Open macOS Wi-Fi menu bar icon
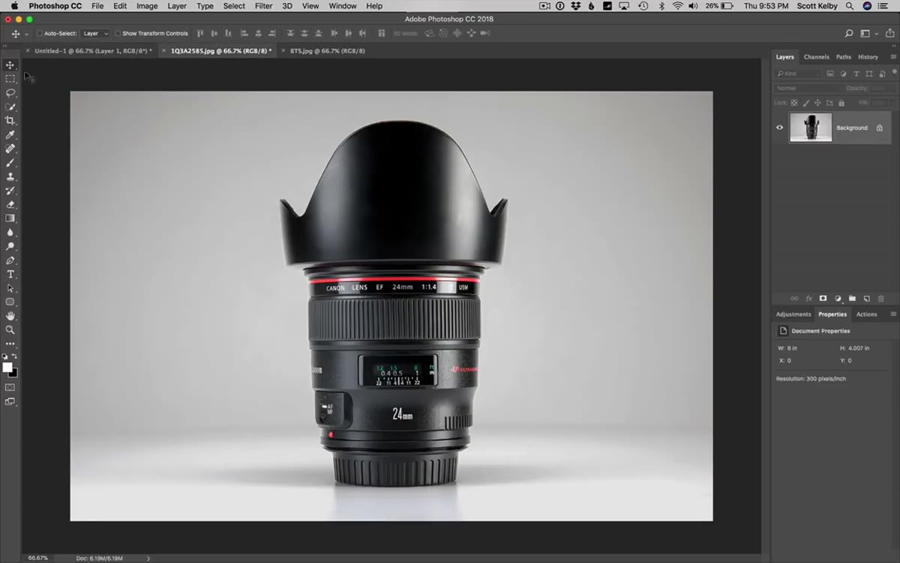The height and width of the screenshot is (563, 900). (x=678, y=6)
